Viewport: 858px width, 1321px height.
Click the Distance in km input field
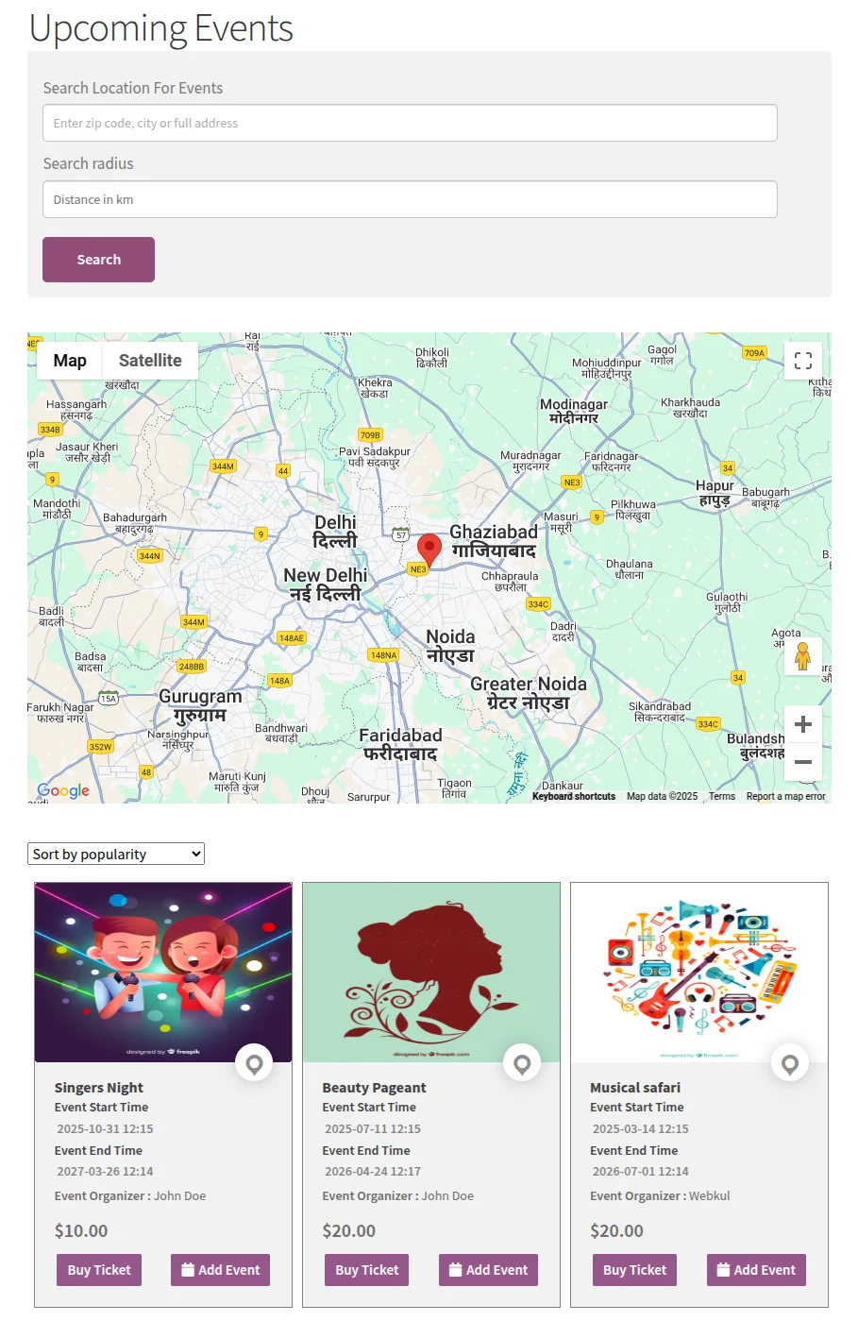pyautogui.click(x=410, y=199)
